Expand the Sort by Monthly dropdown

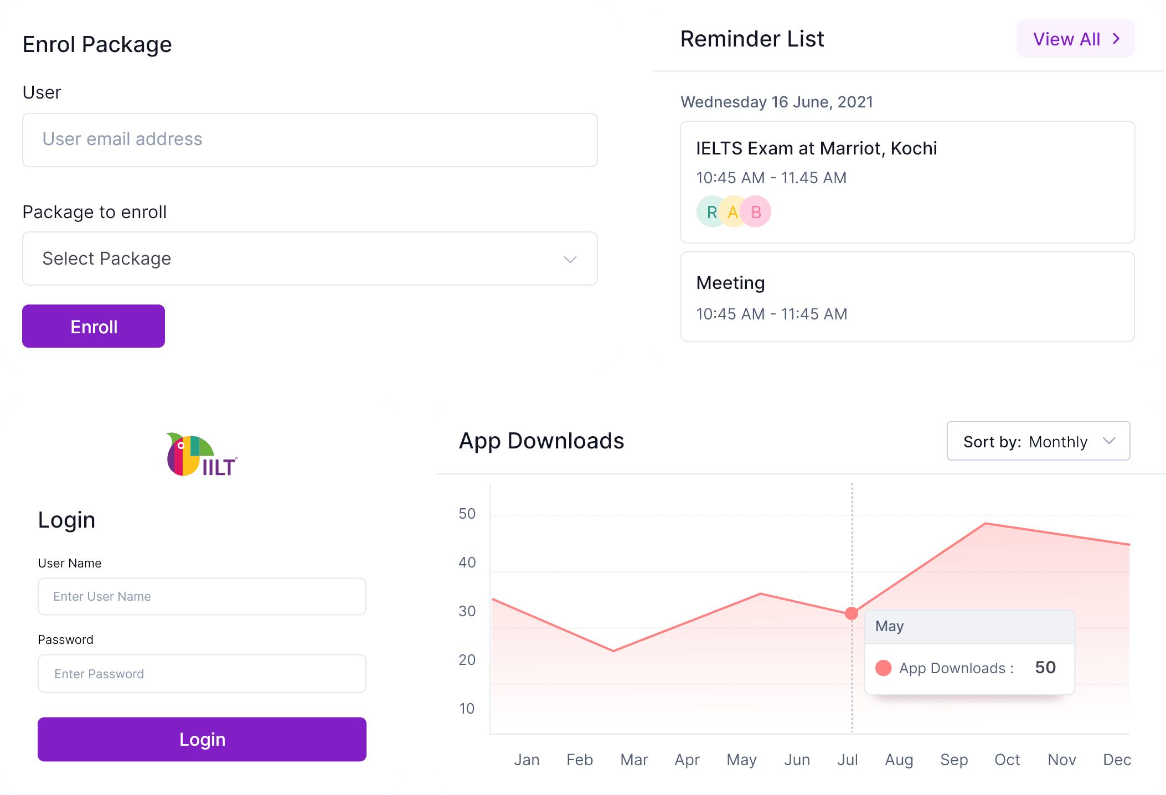1038,441
